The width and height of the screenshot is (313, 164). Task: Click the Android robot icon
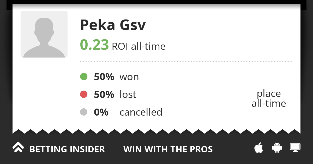click(277, 148)
